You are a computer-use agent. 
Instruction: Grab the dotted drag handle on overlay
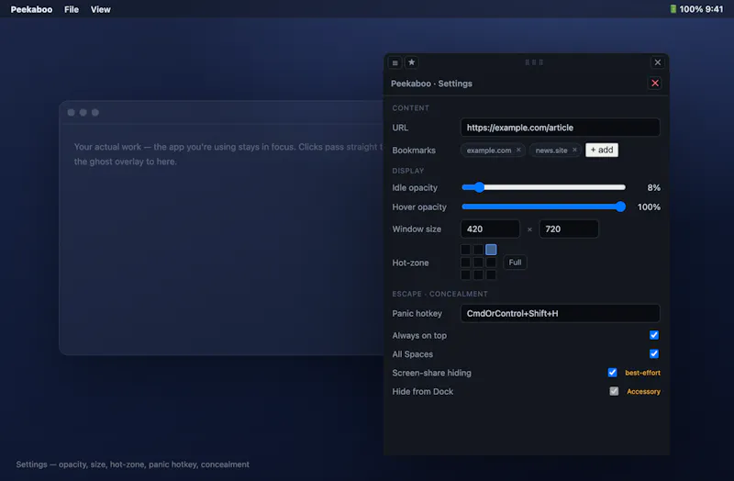pos(534,62)
